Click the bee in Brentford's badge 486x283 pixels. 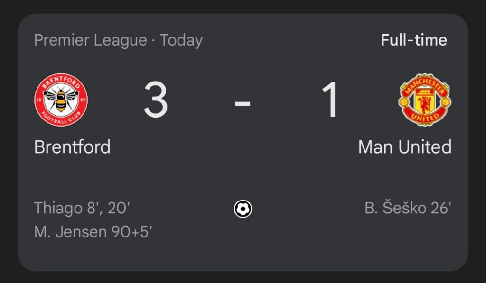pos(61,100)
